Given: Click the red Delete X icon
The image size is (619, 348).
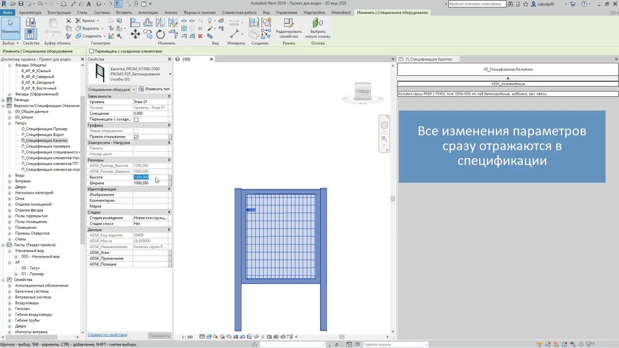Looking at the screenshot, I should (x=200, y=36).
